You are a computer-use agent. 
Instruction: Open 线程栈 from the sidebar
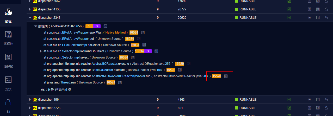coord(8,61)
